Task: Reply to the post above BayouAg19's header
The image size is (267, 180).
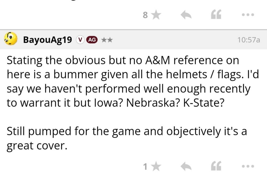Action: pos(187,15)
